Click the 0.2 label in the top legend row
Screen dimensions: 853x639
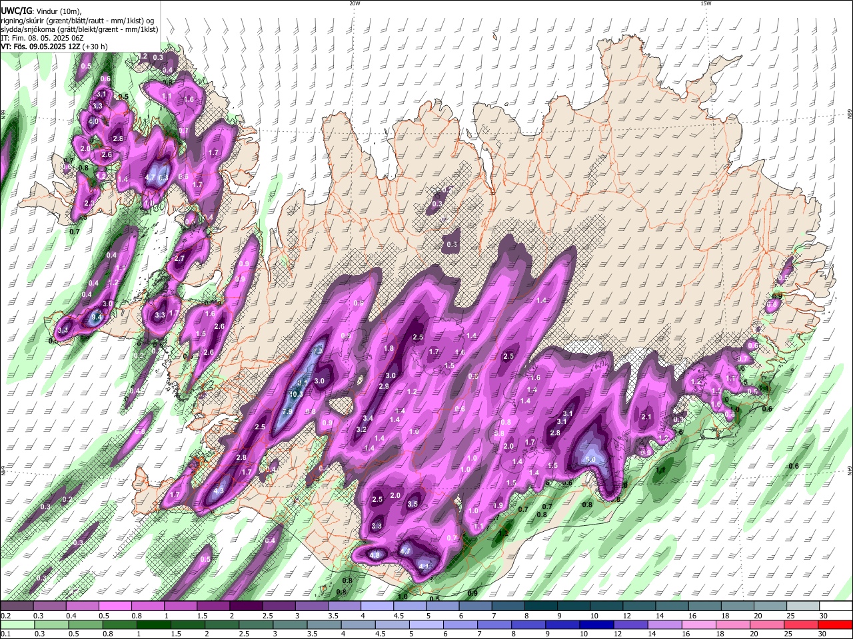[5, 616]
